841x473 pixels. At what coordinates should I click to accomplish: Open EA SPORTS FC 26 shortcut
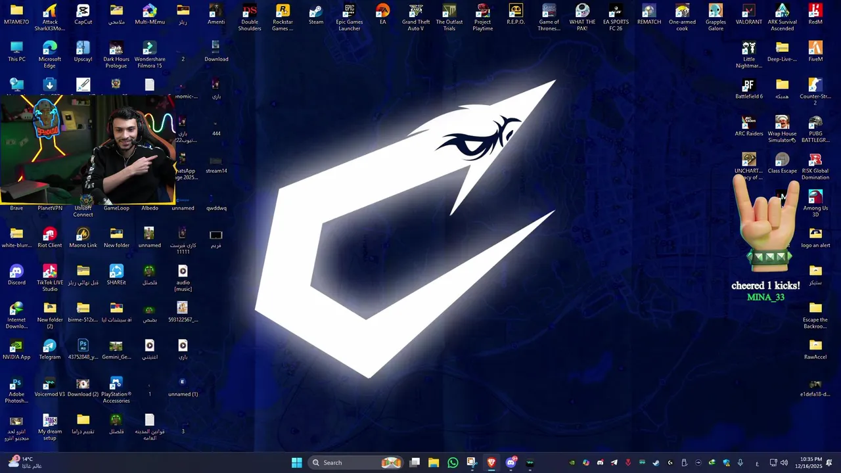pyautogui.click(x=616, y=18)
